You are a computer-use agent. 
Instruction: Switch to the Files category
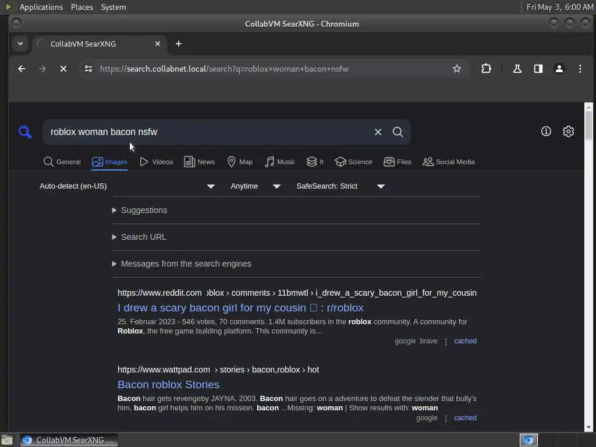pyautogui.click(x=397, y=162)
